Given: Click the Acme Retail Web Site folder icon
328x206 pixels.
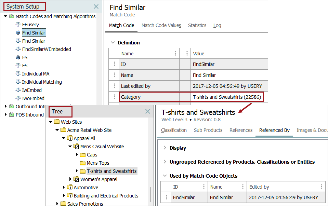Looking at the screenshot, I should tap(63, 130).
